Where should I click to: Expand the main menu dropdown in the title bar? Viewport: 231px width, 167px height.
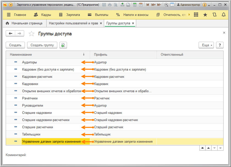(11, 5)
